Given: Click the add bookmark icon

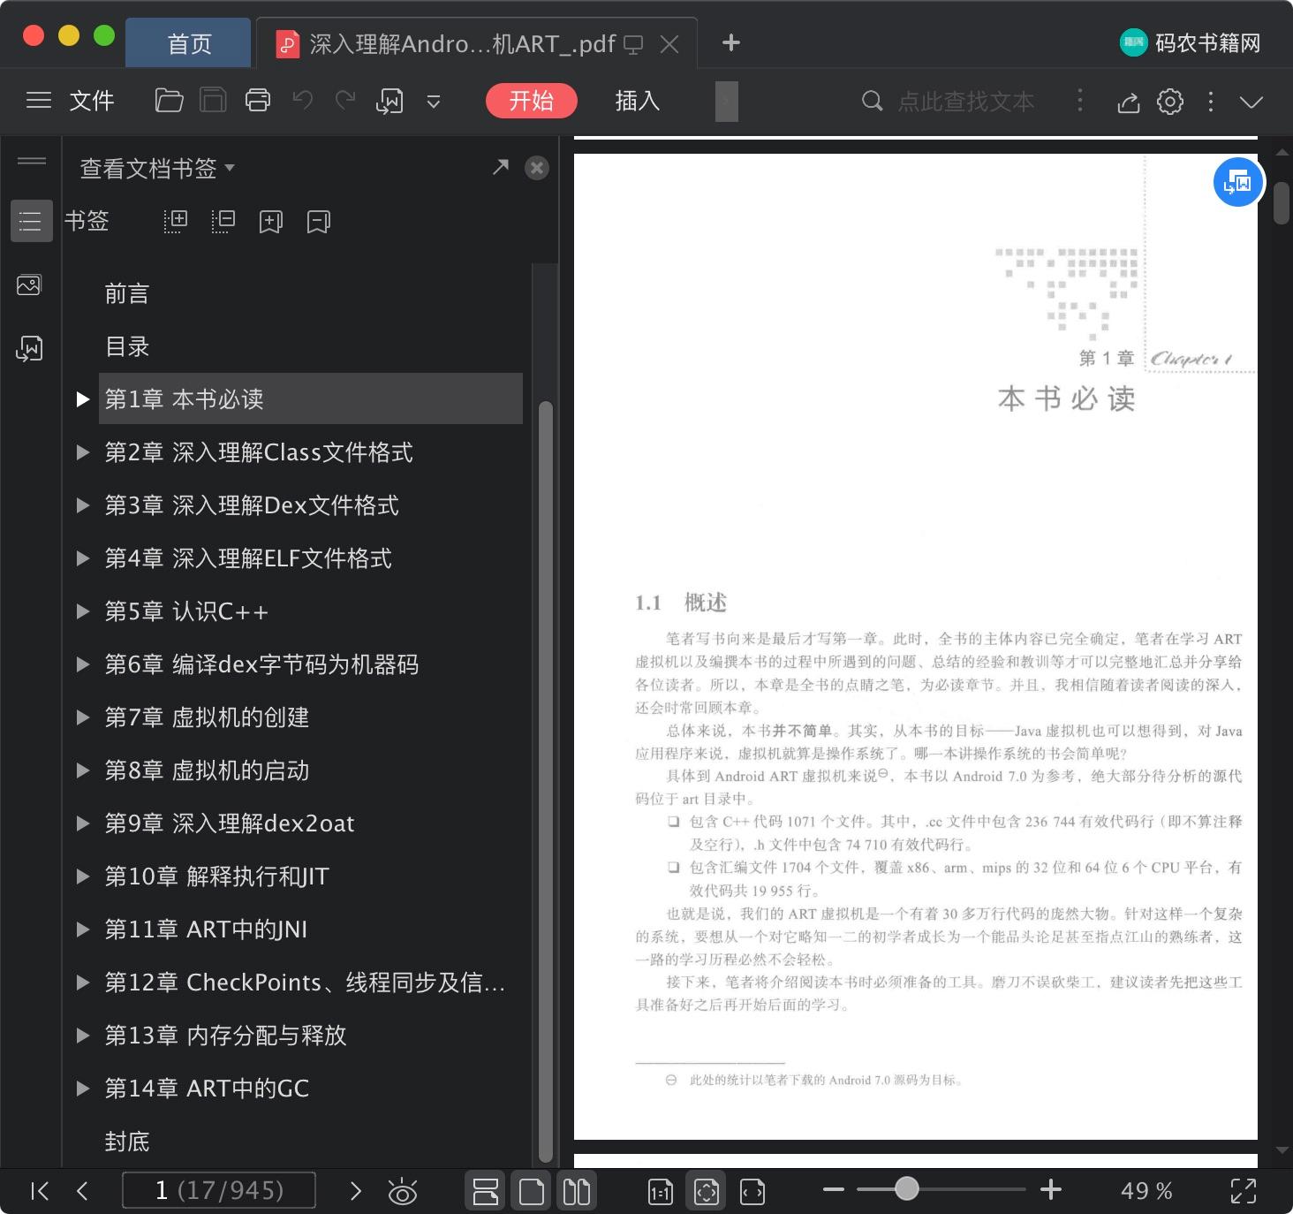Looking at the screenshot, I should [x=270, y=221].
